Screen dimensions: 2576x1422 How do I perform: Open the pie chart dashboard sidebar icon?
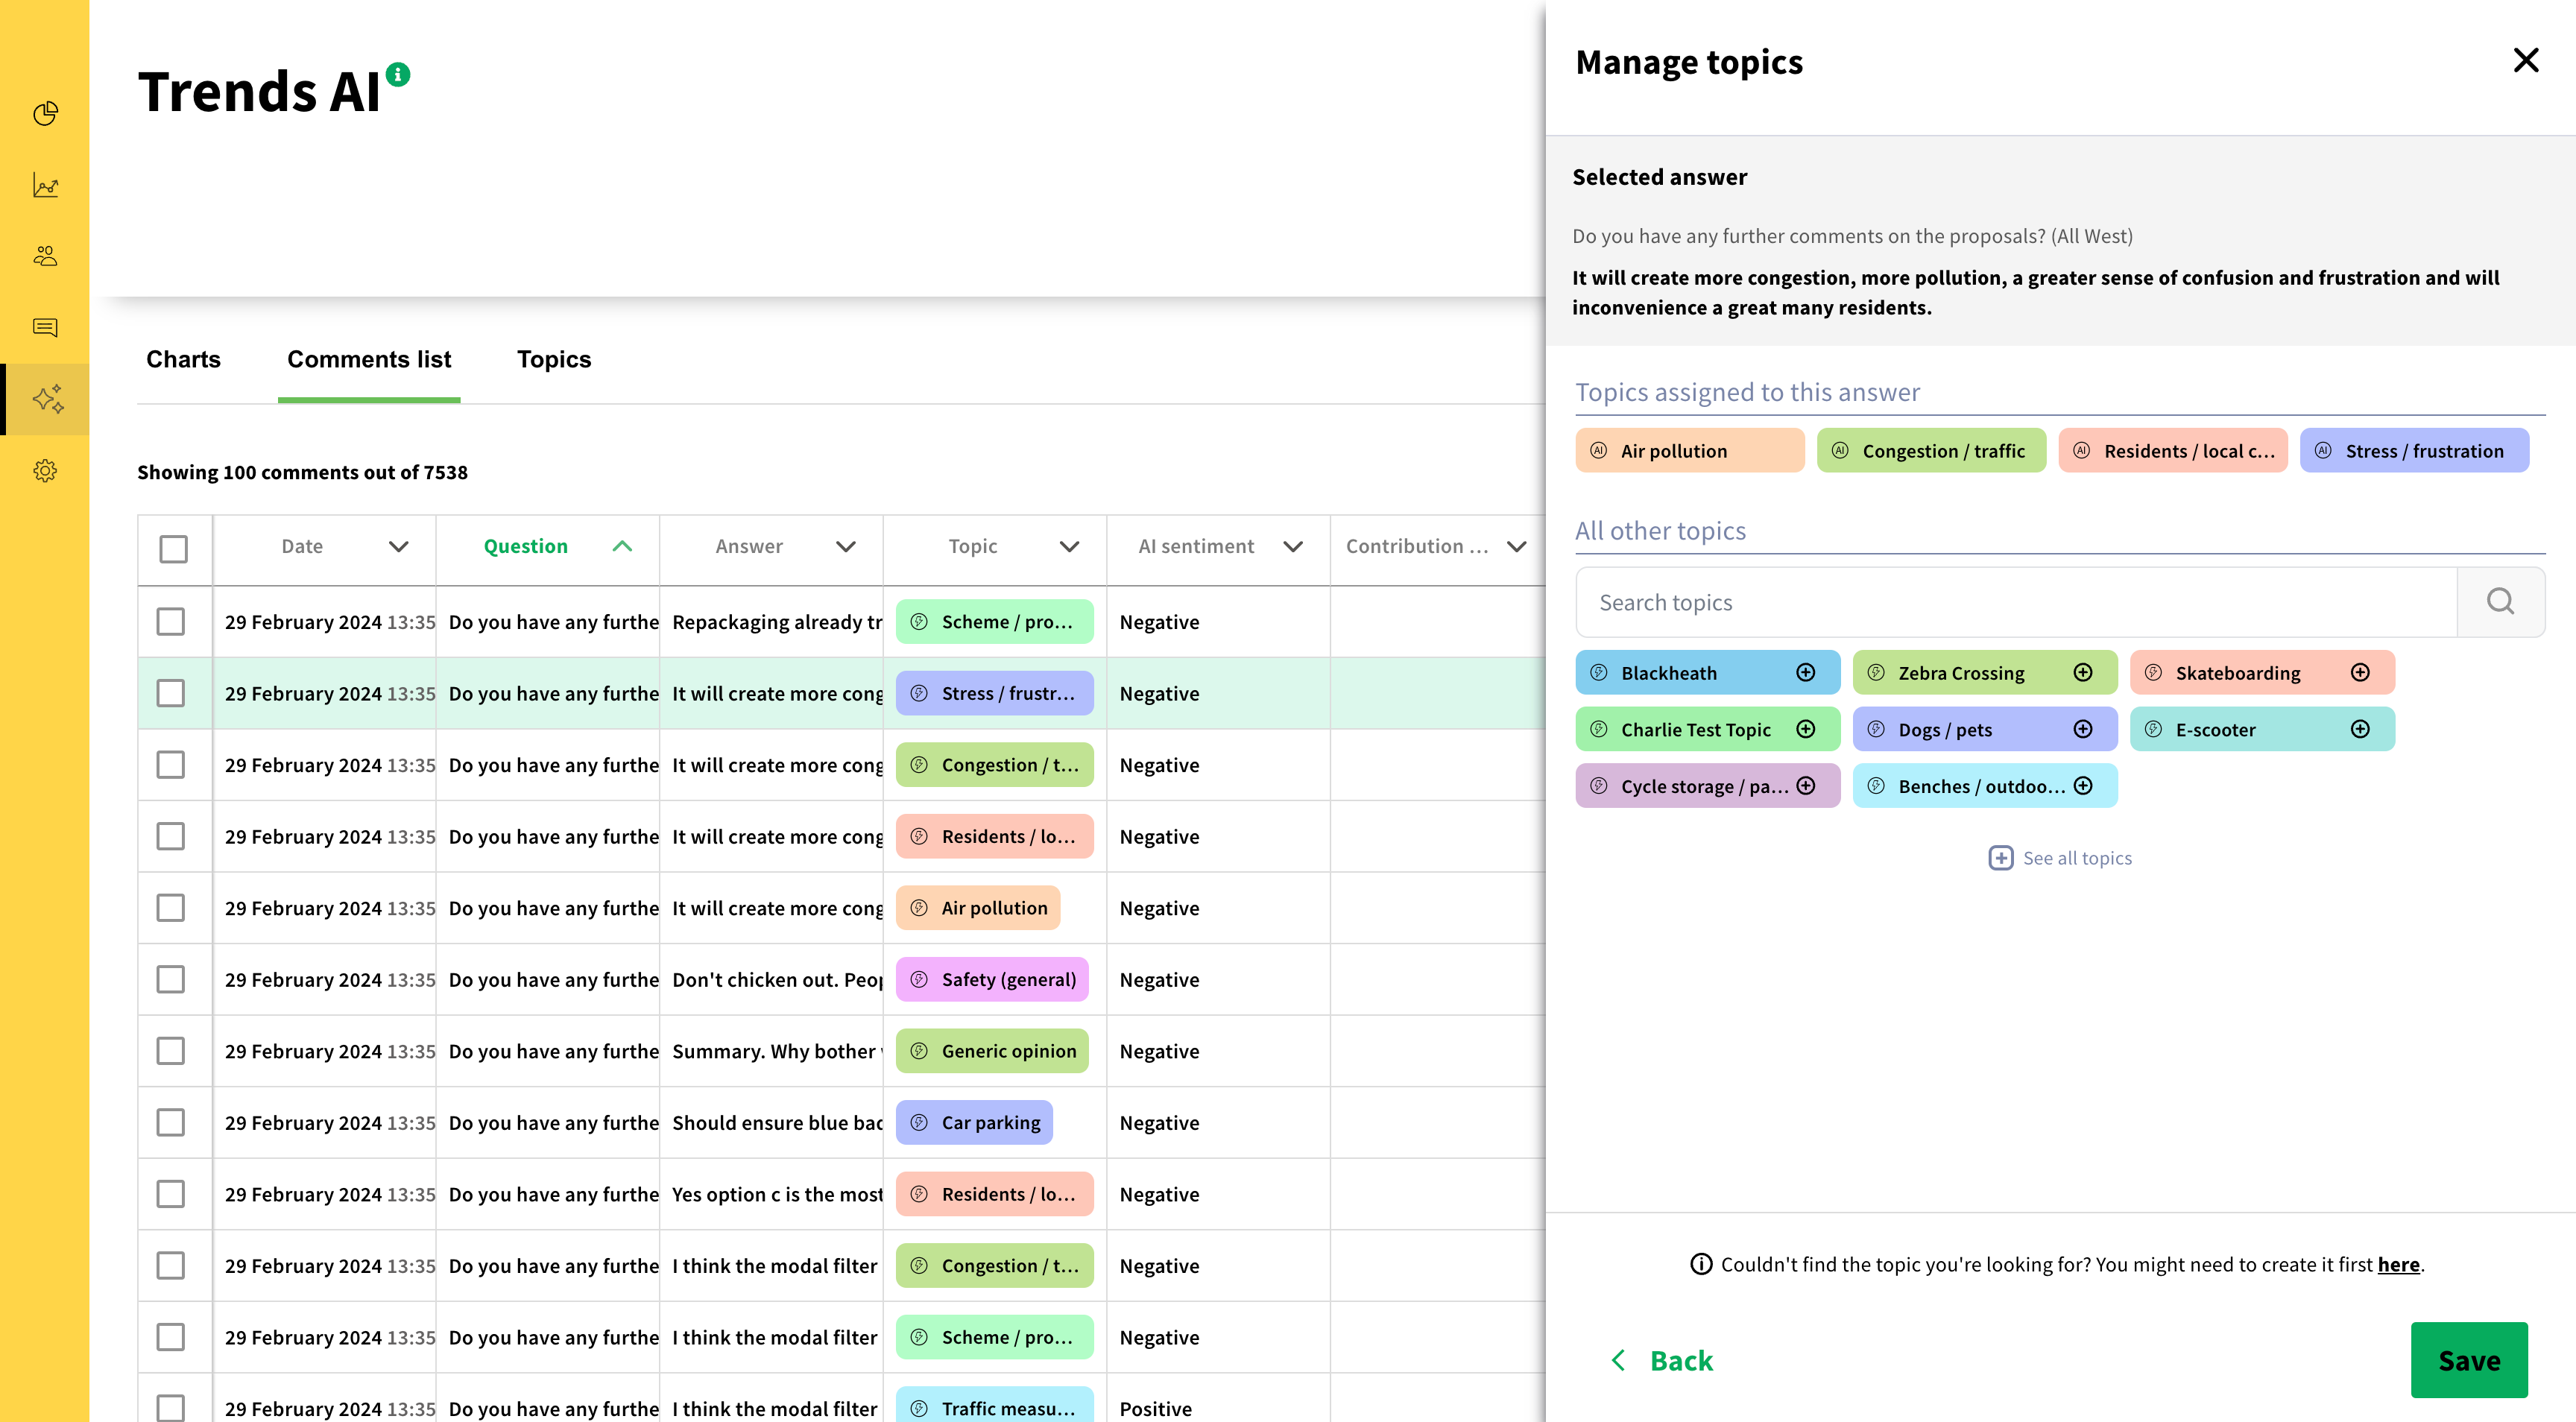[x=45, y=114]
